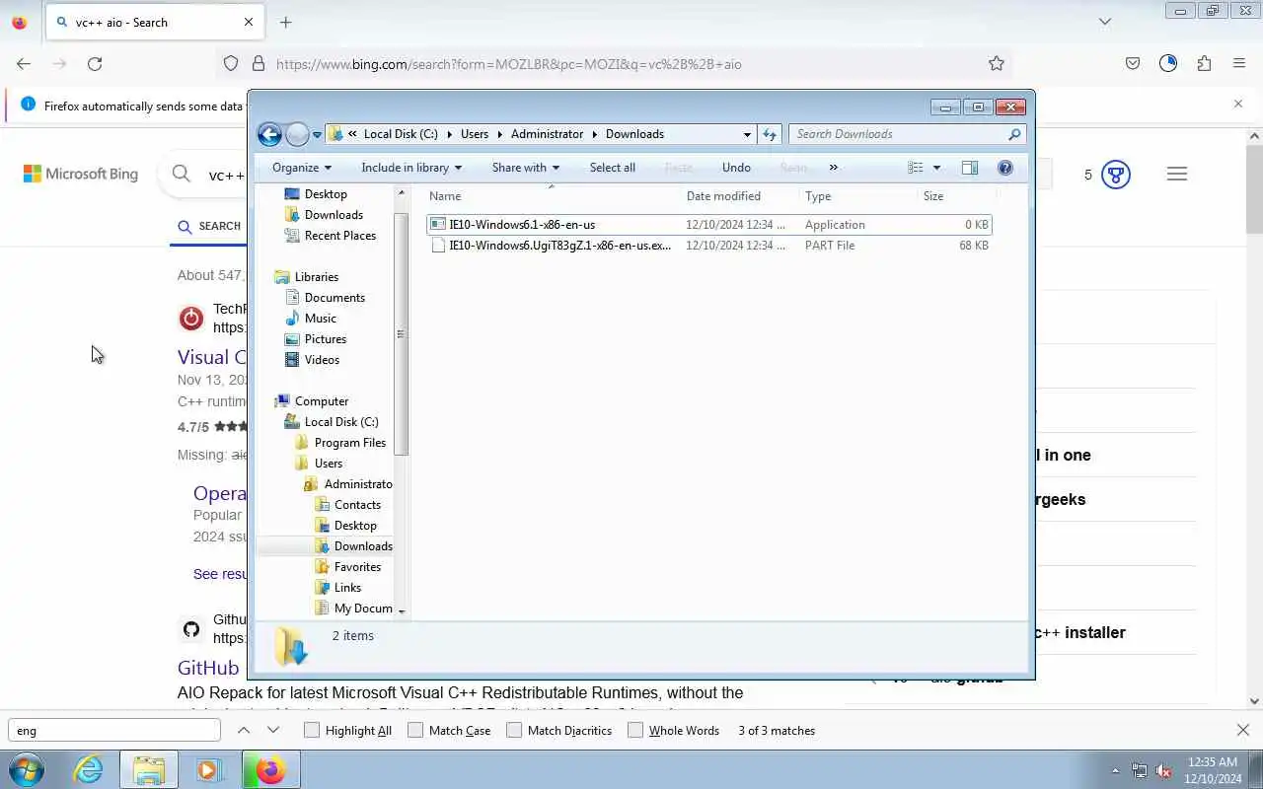The image size is (1263, 789).
Task: Open the Videos library
Action: coord(322,360)
